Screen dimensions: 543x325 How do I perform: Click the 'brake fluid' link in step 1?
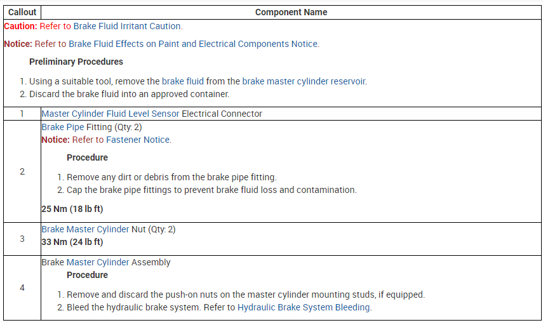182,81
